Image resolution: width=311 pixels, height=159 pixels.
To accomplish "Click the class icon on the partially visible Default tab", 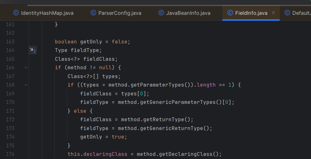I will point(287,13).
